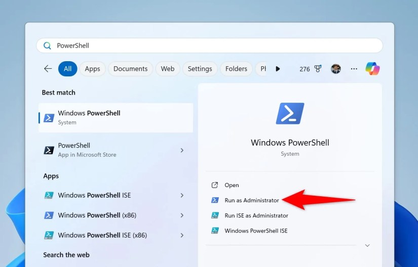The image size is (418, 267).
Task: Select the Windows PowerShell ISE app result
Action: pyautogui.click(x=116, y=195)
